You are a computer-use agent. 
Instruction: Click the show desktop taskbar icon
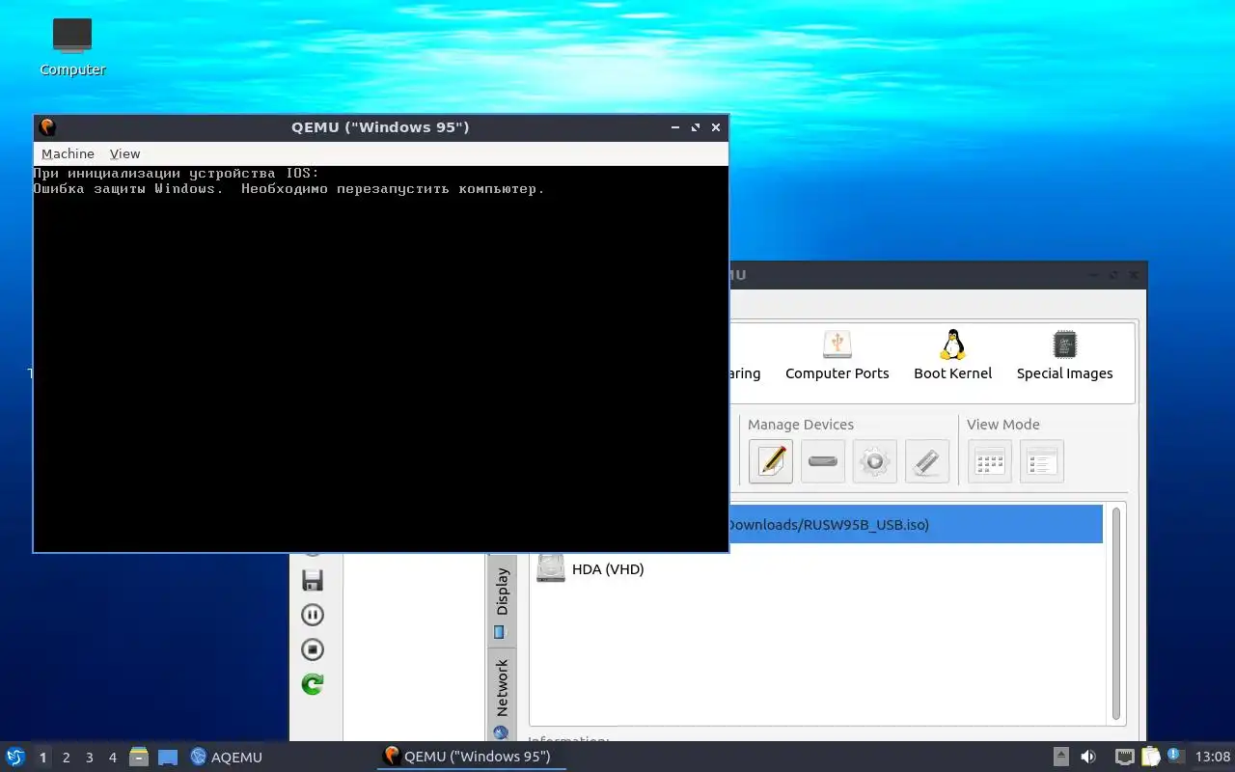pos(168,757)
